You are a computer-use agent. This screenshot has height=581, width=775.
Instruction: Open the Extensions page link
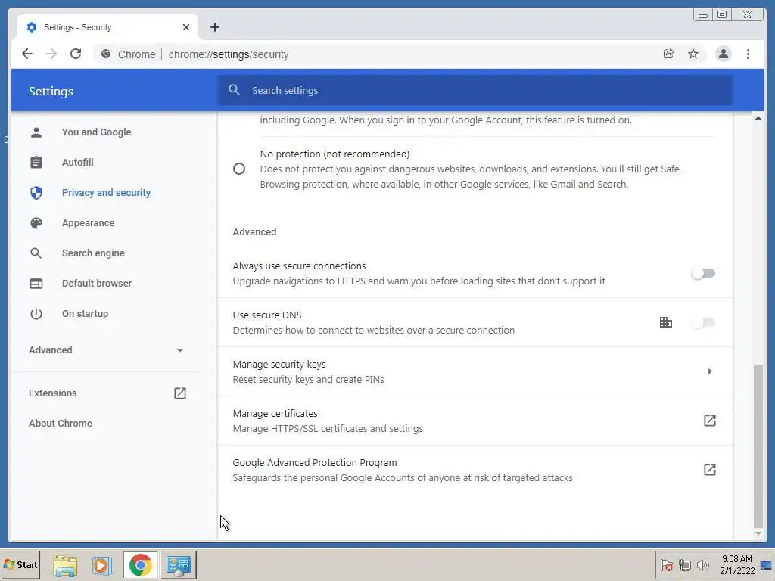pos(53,393)
